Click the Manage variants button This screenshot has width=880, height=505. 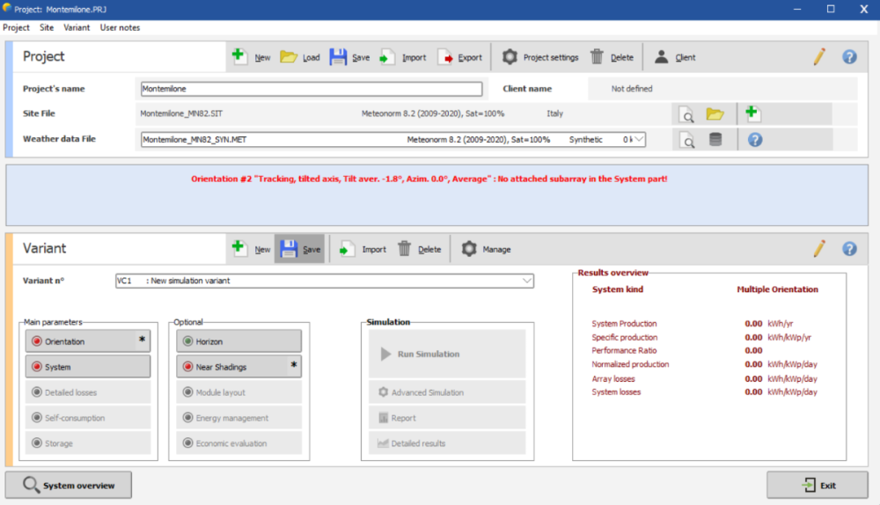click(x=487, y=250)
